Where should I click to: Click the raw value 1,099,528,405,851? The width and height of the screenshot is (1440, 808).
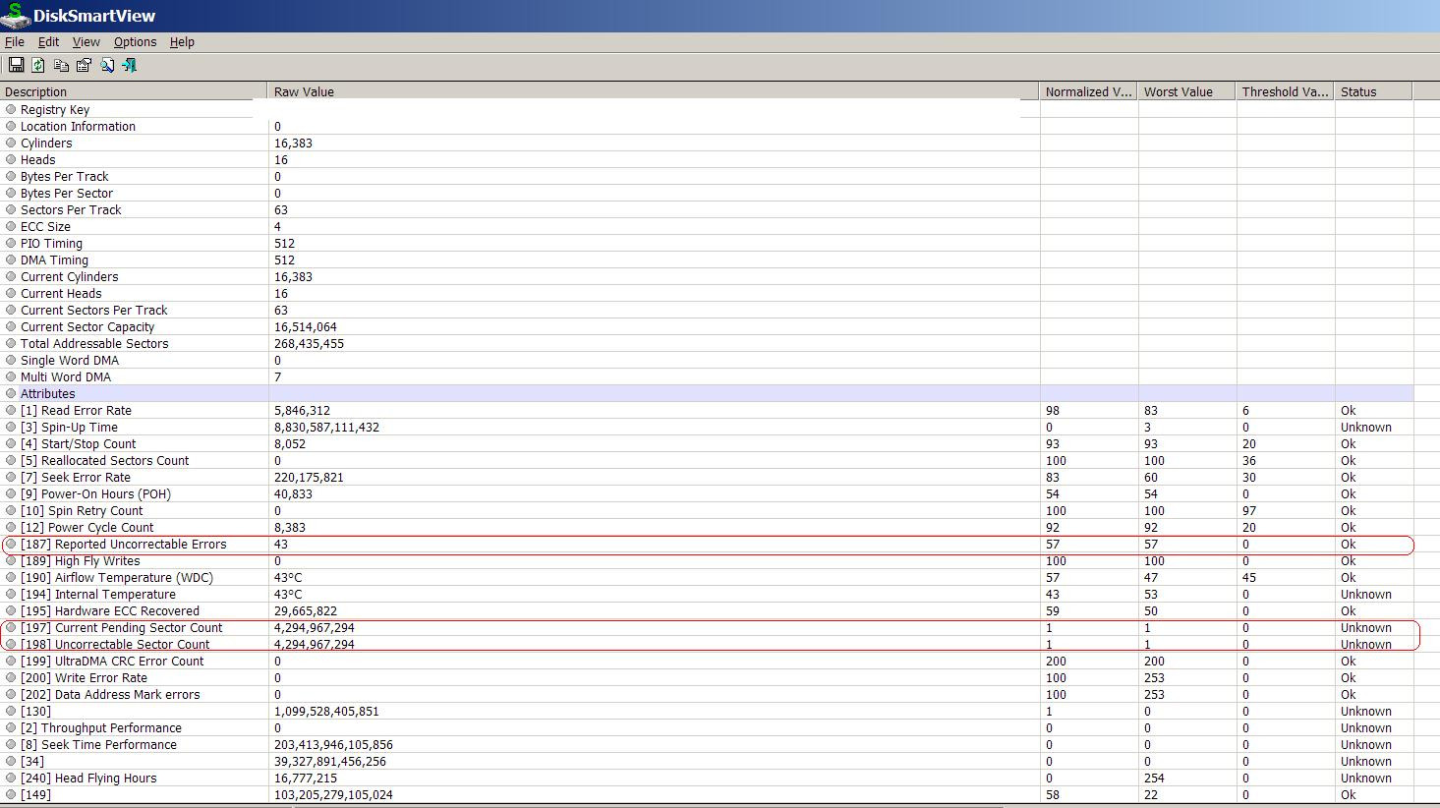[x=326, y=711]
